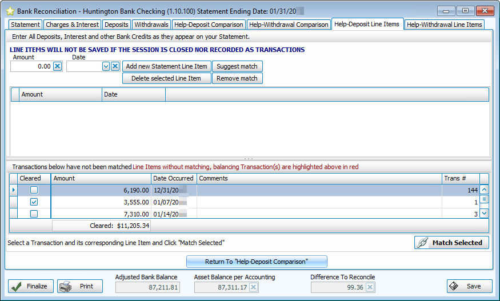Click Add new Statement Line Item button
The width and height of the screenshot is (500, 301).
[166, 66]
